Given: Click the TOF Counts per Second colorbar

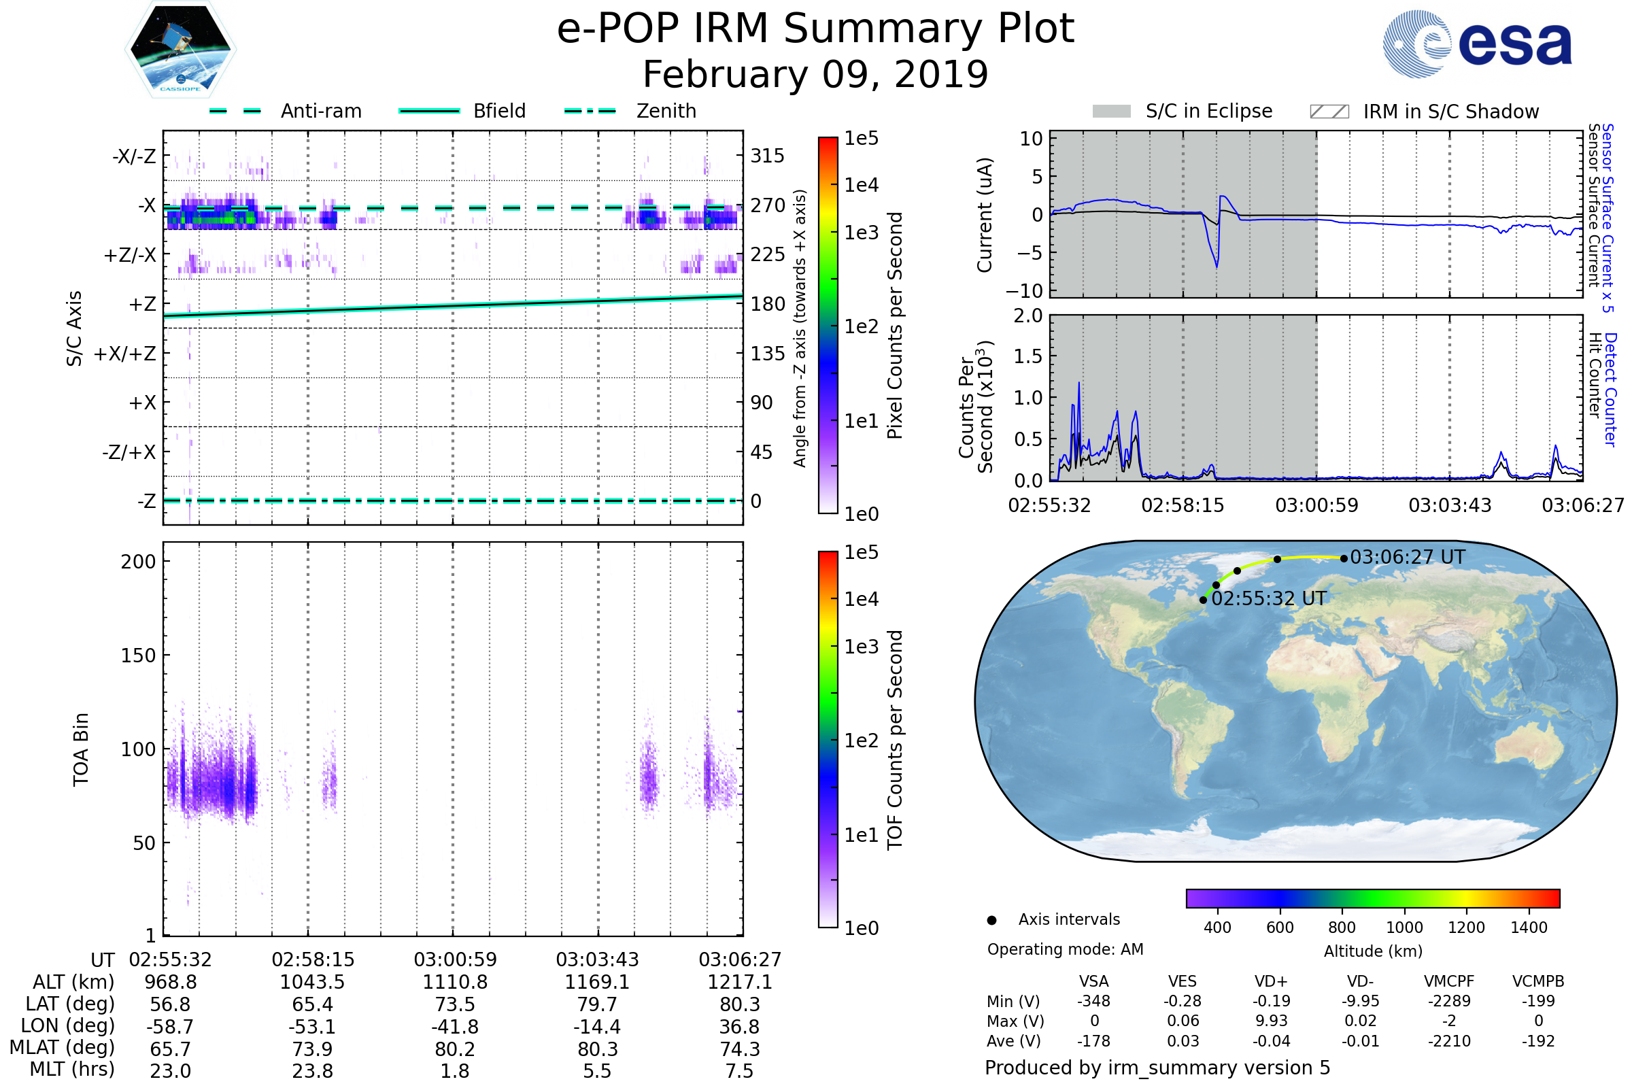Looking at the screenshot, I should (828, 739).
